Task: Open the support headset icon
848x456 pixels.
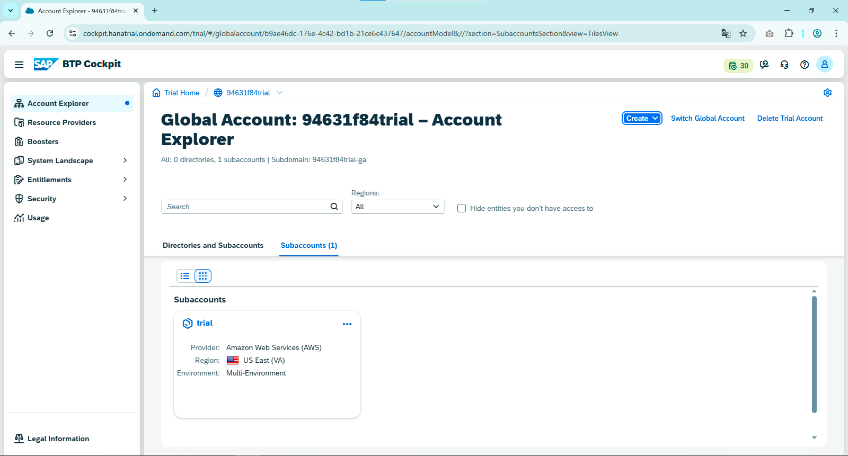Action: (x=784, y=65)
